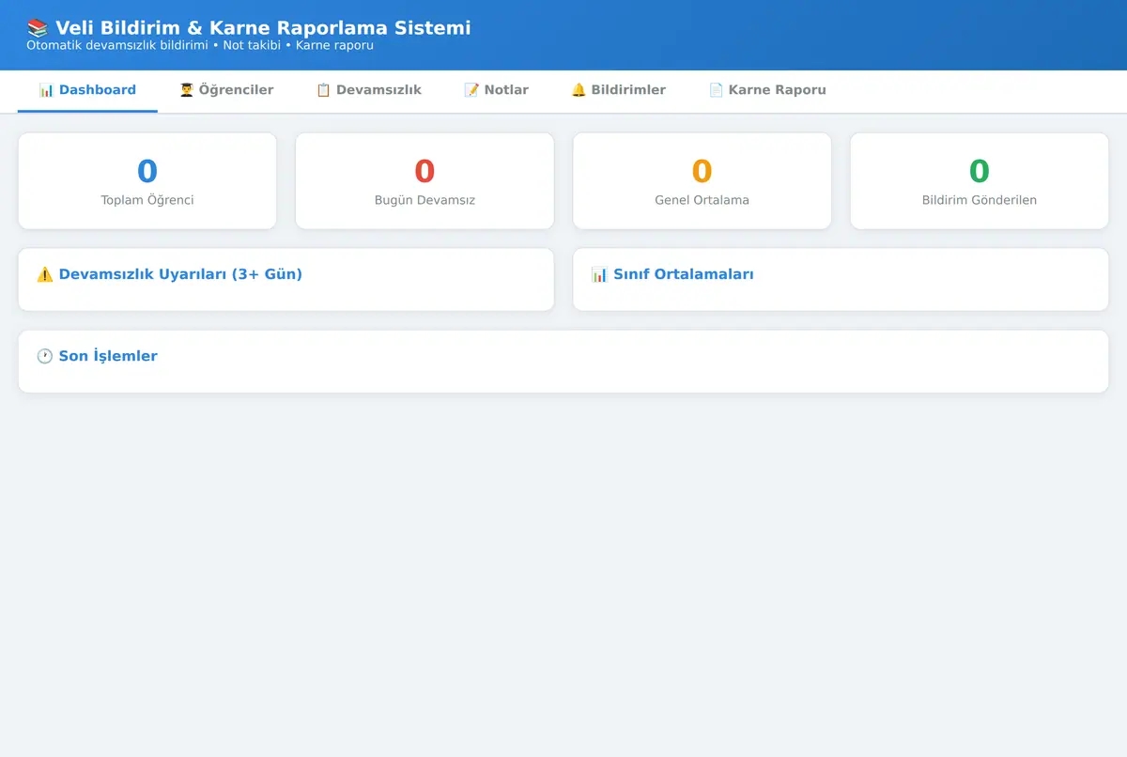Go to the Notlar tab
Viewport: 1127px width, 757px height.
[496, 91]
